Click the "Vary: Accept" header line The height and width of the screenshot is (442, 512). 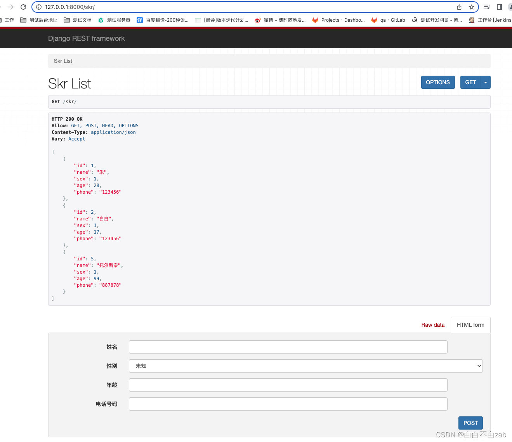tap(68, 139)
